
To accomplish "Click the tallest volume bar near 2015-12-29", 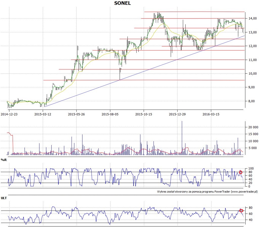I will point(182,138).
